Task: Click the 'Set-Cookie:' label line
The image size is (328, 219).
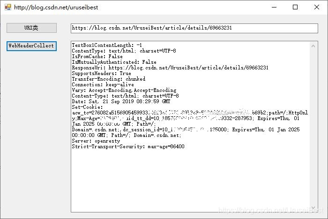Action: (87, 107)
